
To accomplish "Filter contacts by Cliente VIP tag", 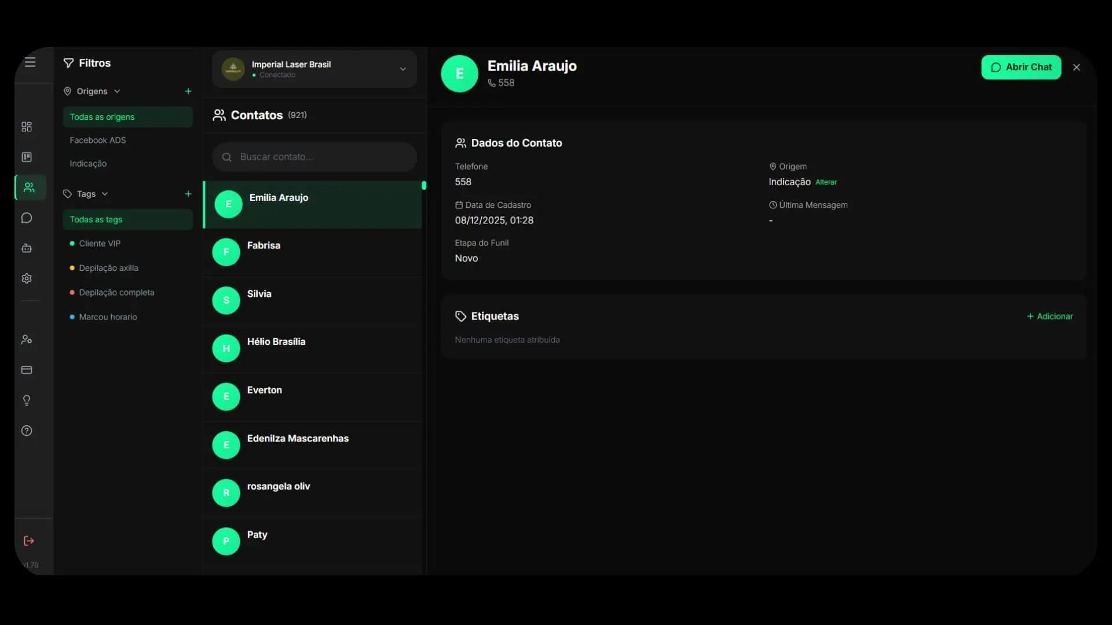I will click(100, 244).
